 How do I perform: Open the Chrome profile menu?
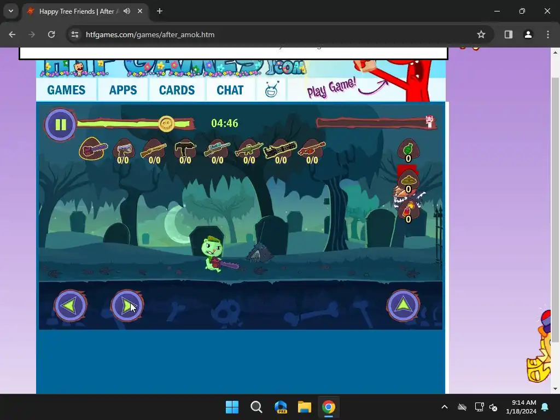528,34
